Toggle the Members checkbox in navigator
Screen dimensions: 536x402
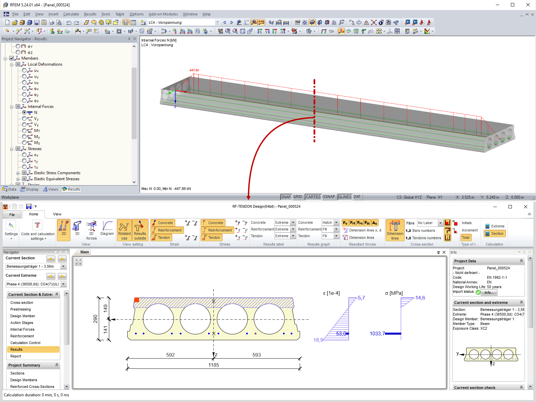click(12, 58)
